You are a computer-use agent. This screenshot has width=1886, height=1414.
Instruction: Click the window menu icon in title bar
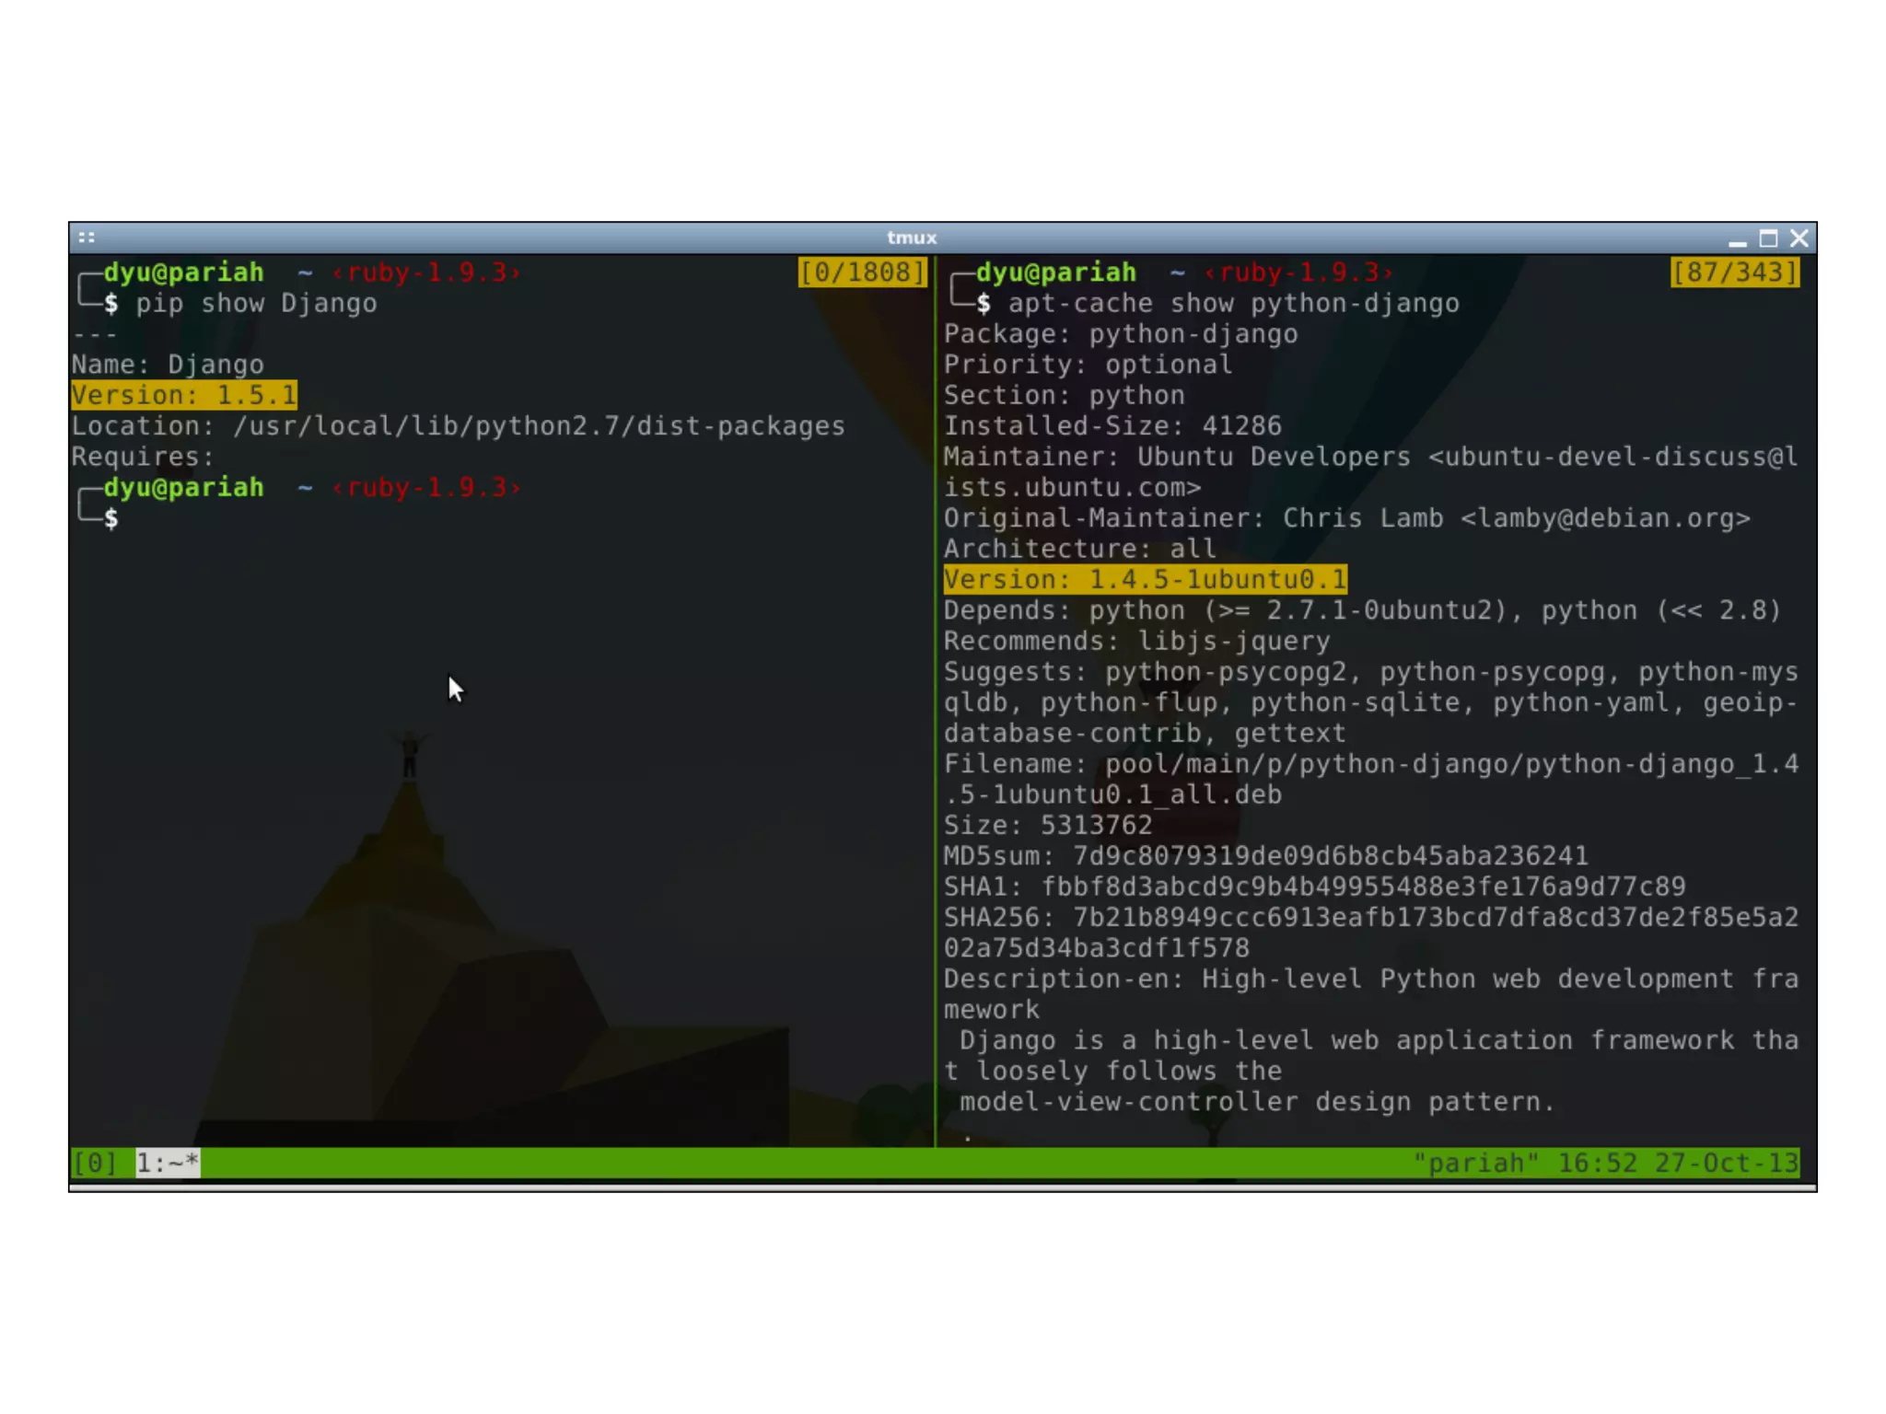87,238
